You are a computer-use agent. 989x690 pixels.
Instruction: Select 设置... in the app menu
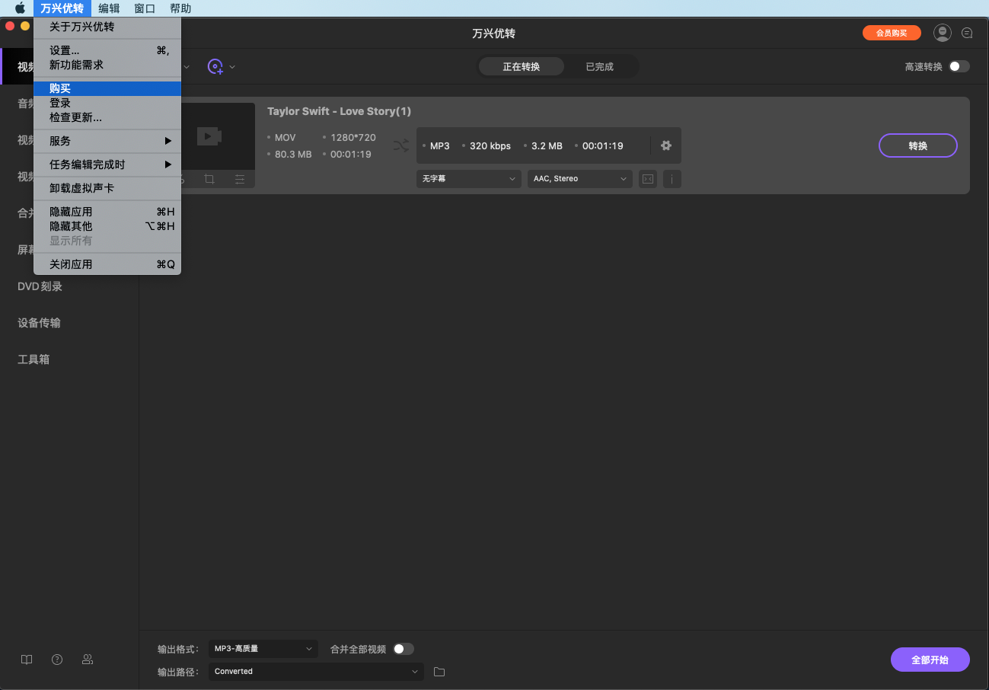[x=107, y=50]
